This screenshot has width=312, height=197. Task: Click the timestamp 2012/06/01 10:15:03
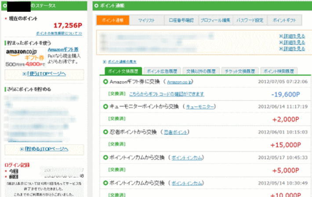coord(283,132)
